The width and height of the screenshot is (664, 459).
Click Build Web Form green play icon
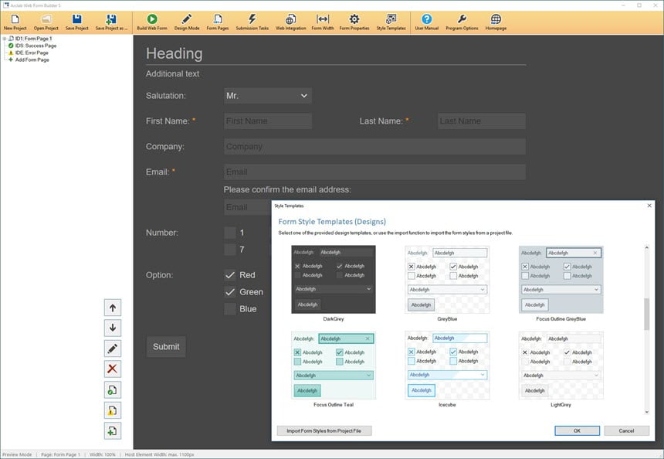pos(152,22)
